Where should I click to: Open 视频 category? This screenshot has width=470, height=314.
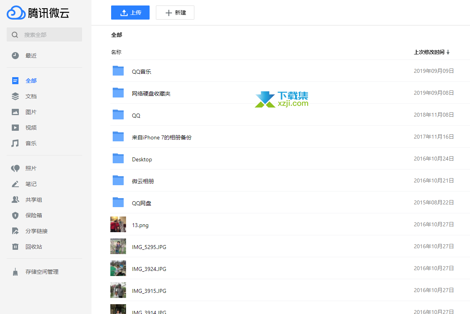click(31, 128)
